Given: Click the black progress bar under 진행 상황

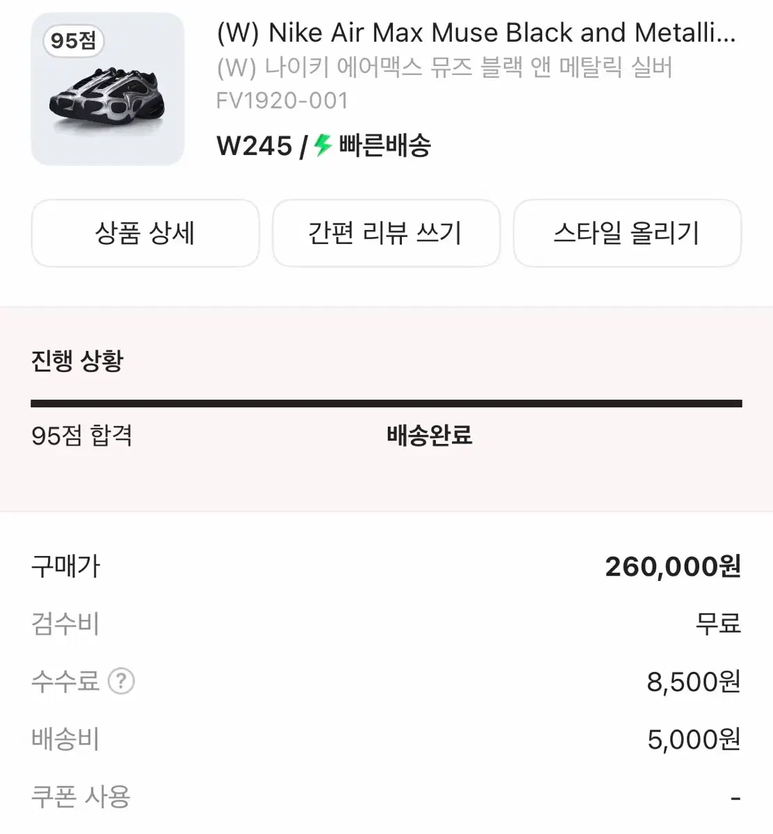Looking at the screenshot, I should [x=386, y=403].
